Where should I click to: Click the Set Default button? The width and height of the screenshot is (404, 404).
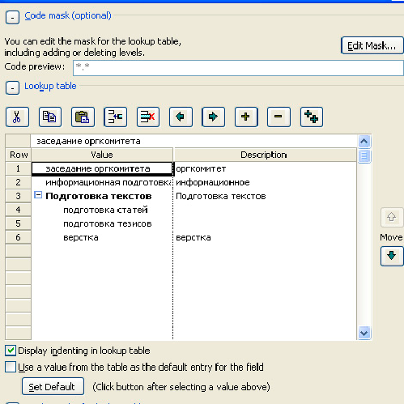tap(53, 386)
